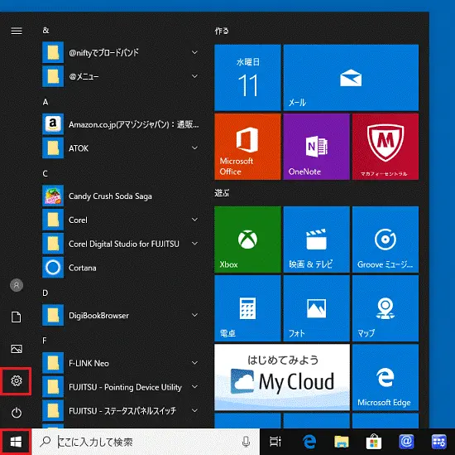The height and width of the screenshot is (455, 455).
Task: Open the OneNote tile
Action: pos(316,147)
